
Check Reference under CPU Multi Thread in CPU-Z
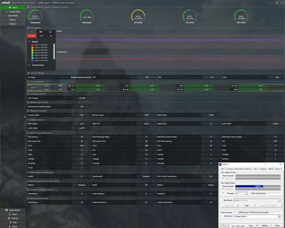224,189
